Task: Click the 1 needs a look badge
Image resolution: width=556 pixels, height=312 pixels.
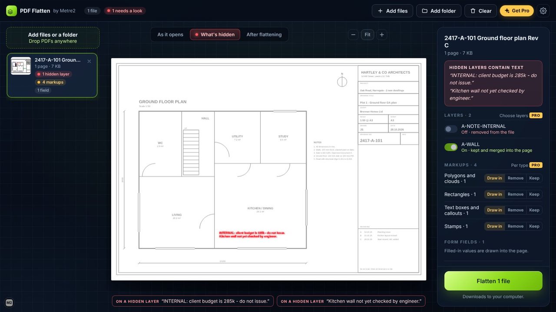Action: click(125, 11)
